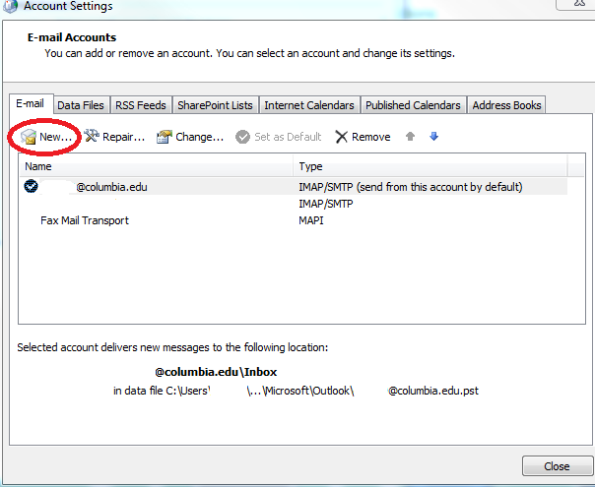595x487 pixels.
Task: Click the Repair tools icon
Action: [x=92, y=136]
